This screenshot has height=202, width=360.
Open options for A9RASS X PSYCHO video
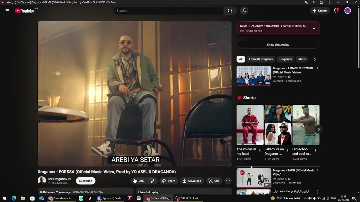[x=318, y=69]
